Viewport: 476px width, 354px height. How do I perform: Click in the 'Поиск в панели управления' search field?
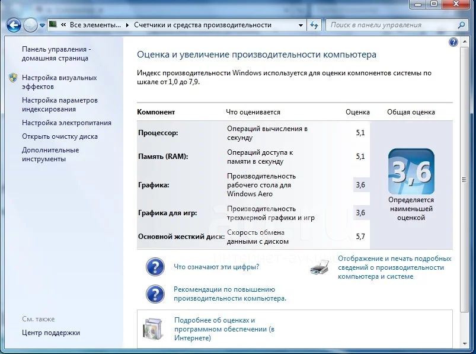pos(391,25)
